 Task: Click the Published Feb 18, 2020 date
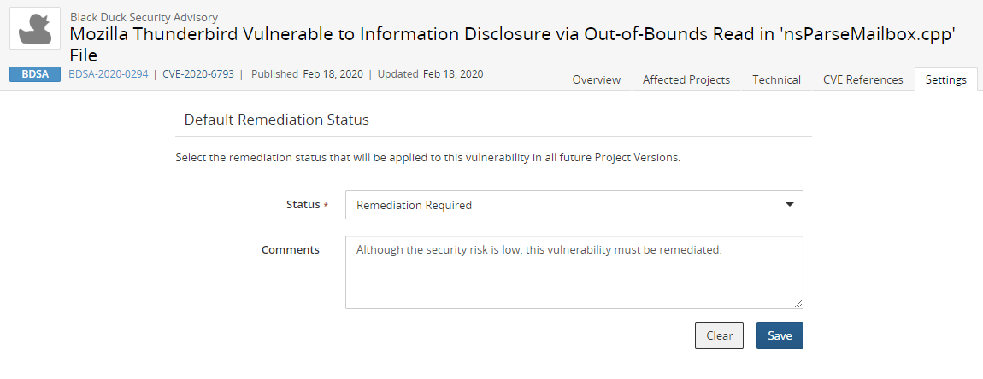click(333, 74)
